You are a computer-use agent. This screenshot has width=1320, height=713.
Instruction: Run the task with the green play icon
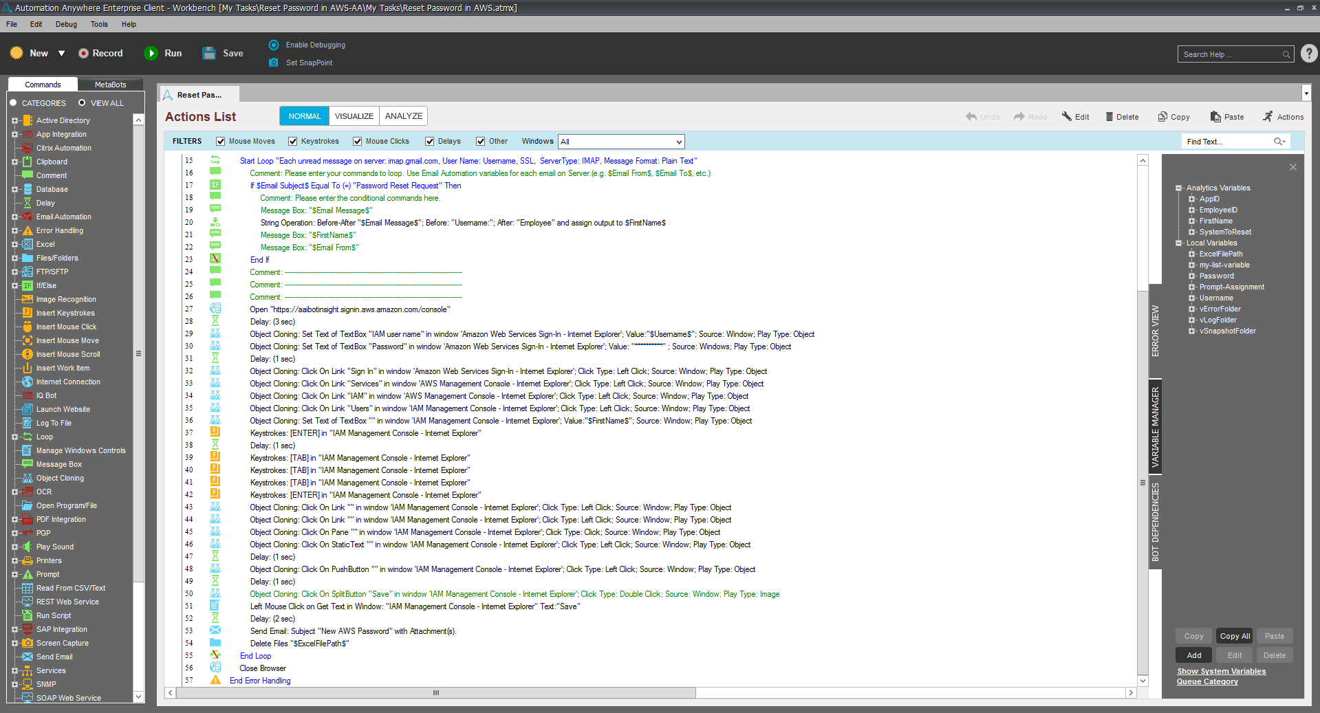coord(151,54)
